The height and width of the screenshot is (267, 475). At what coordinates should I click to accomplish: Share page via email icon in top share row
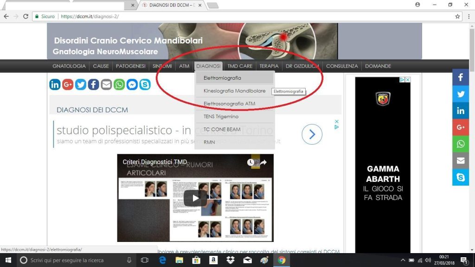tap(106, 84)
